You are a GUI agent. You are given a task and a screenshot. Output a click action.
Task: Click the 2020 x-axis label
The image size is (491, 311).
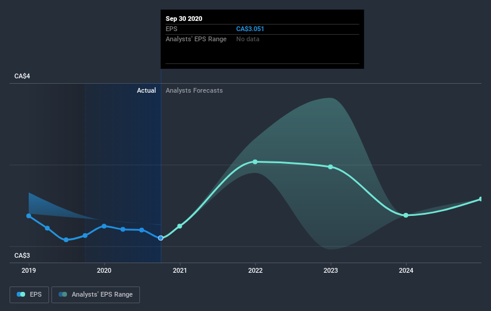(104, 270)
